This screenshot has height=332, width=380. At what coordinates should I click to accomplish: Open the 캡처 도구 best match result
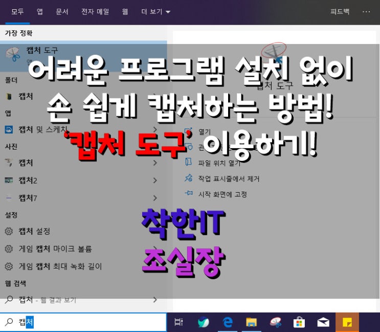83,56
